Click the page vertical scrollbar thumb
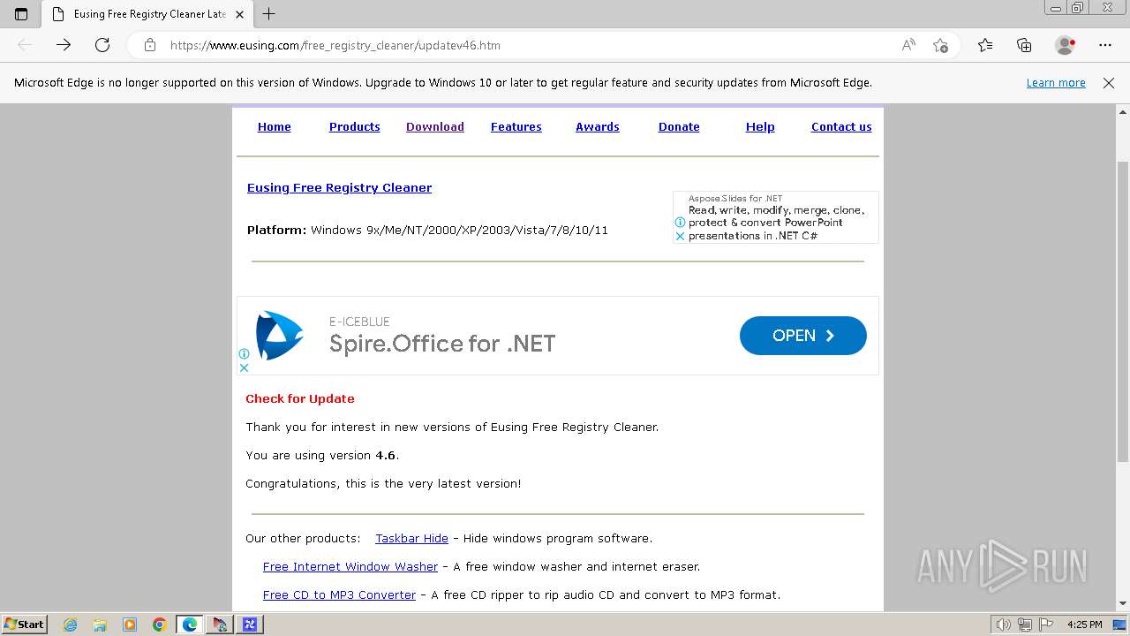This screenshot has height=636, width=1130. click(1123, 312)
